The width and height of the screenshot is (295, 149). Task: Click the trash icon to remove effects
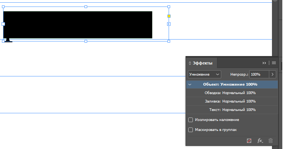coord(270,141)
